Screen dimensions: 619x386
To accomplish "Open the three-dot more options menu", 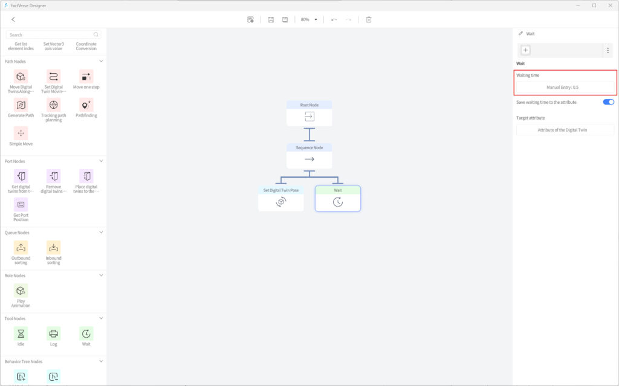I will (x=608, y=50).
